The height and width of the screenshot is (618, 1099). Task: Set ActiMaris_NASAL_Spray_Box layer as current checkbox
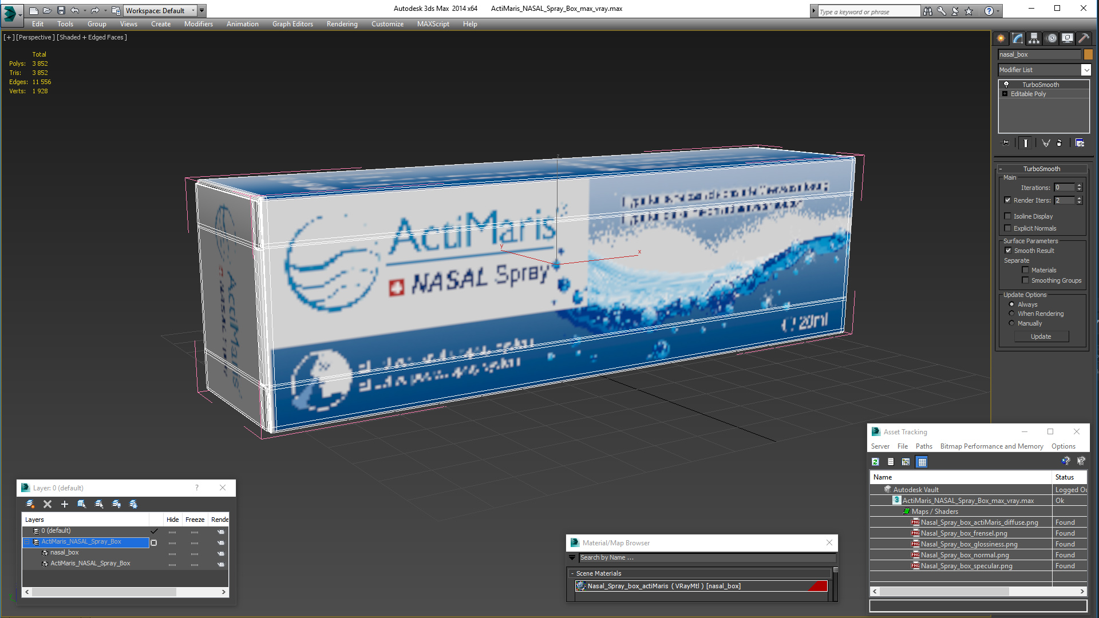[153, 542]
